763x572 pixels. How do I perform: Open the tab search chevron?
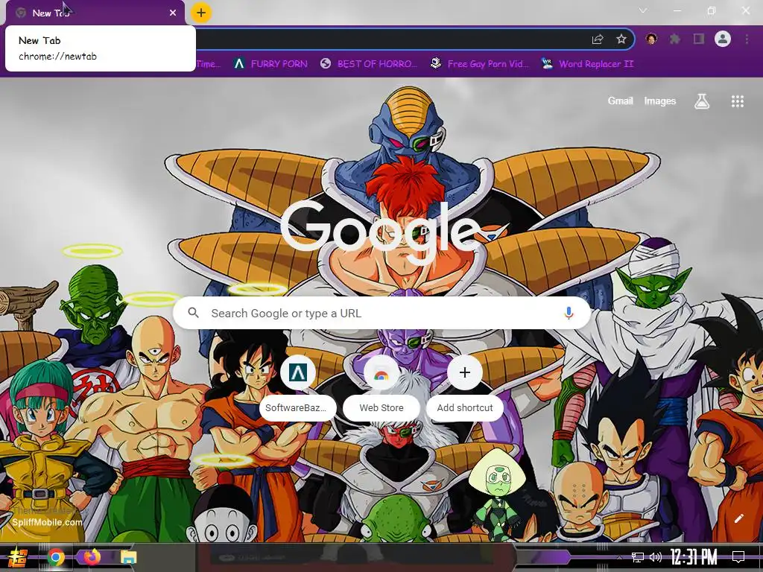pyautogui.click(x=643, y=10)
